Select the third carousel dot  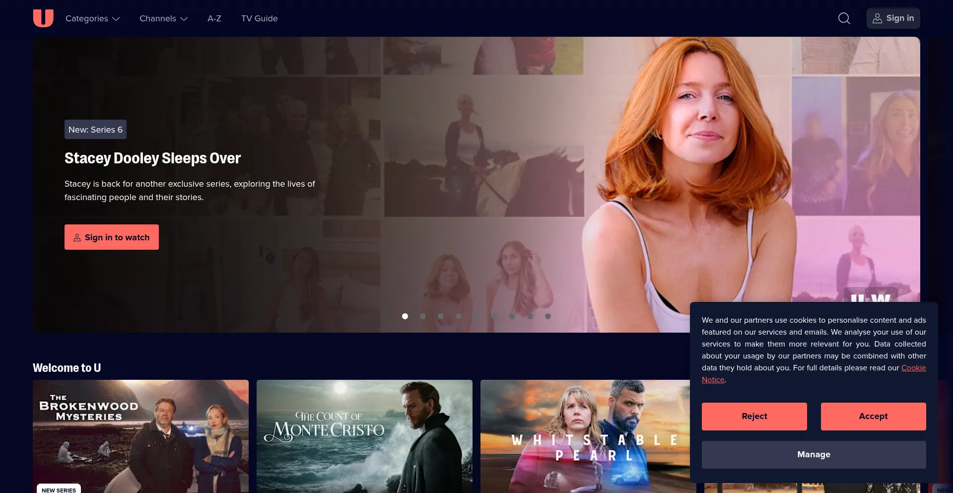441,316
